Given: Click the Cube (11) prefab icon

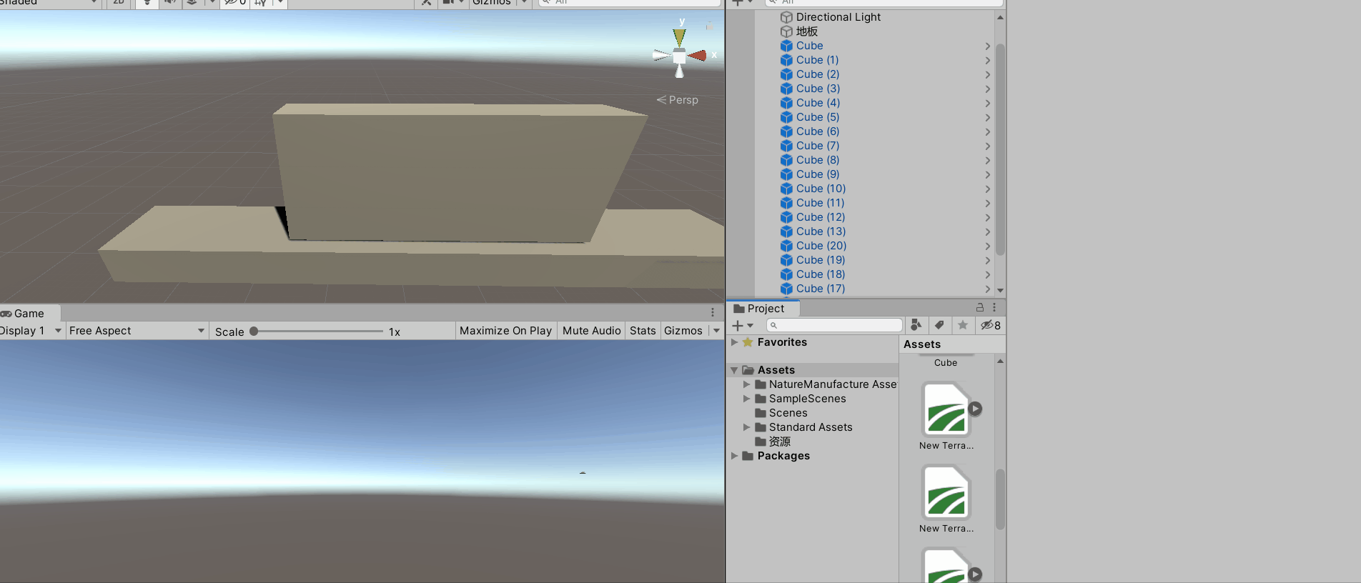Looking at the screenshot, I should pyautogui.click(x=786, y=203).
